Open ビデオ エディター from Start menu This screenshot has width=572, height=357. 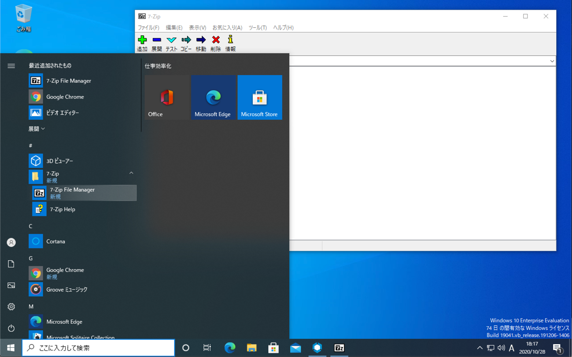(x=82, y=113)
